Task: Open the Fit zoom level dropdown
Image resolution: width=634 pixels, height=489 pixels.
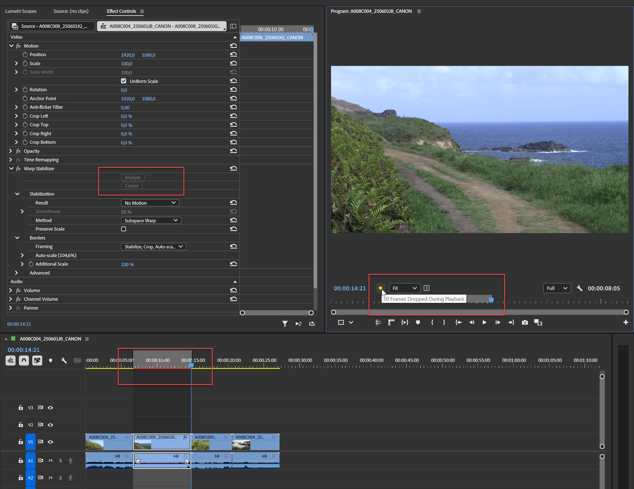Action: pyautogui.click(x=404, y=288)
